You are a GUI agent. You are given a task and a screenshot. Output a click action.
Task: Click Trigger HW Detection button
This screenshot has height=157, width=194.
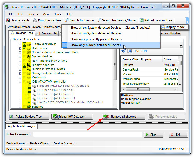click(69, 117)
